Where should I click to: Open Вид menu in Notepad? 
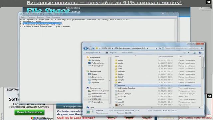(x=48, y=17)
